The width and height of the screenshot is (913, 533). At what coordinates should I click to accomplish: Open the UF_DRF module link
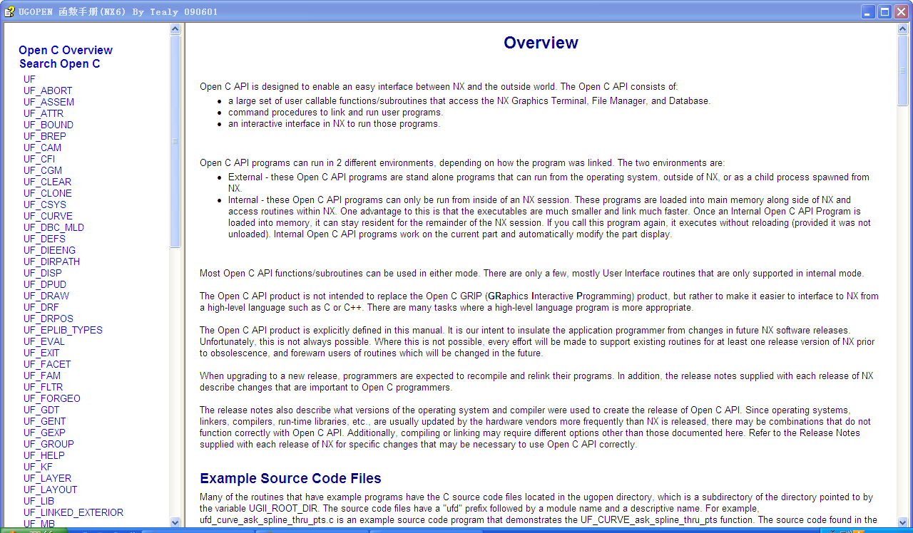coord(41,307)
